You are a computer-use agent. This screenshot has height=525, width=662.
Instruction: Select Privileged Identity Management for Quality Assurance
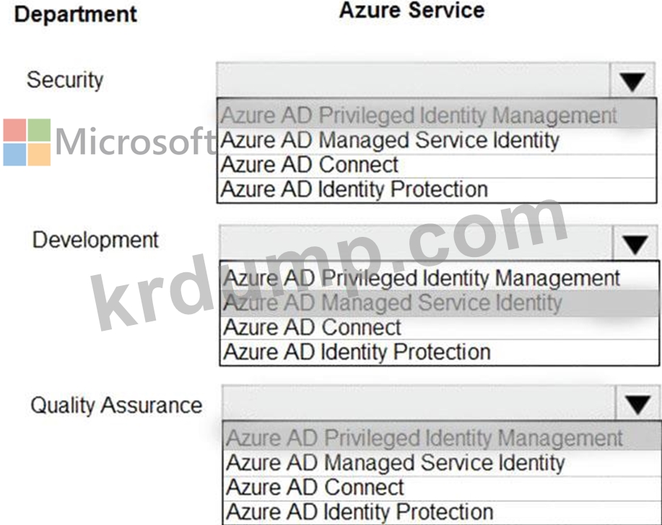(x=443, y=438)
